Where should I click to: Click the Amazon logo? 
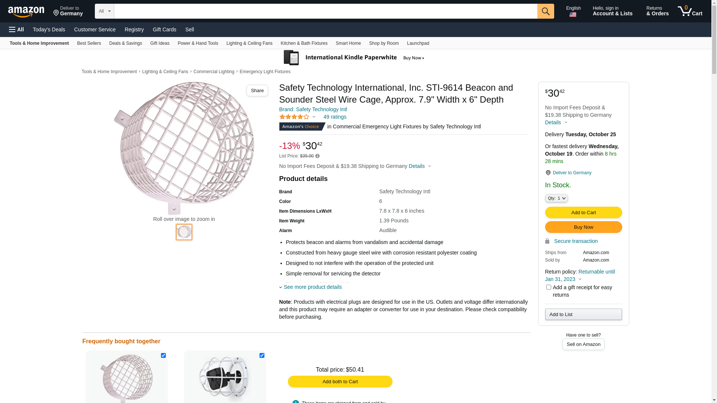coord(26,12)
